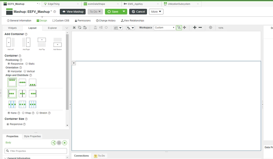The width and height of the screenshot is (273, 159).
Task: Click the Paste clipboard icon
Action: pyautogui.click(x=85, y=28)
